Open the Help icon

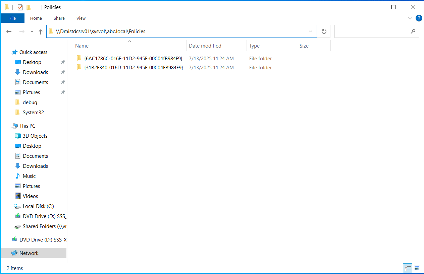click(419, 18)
